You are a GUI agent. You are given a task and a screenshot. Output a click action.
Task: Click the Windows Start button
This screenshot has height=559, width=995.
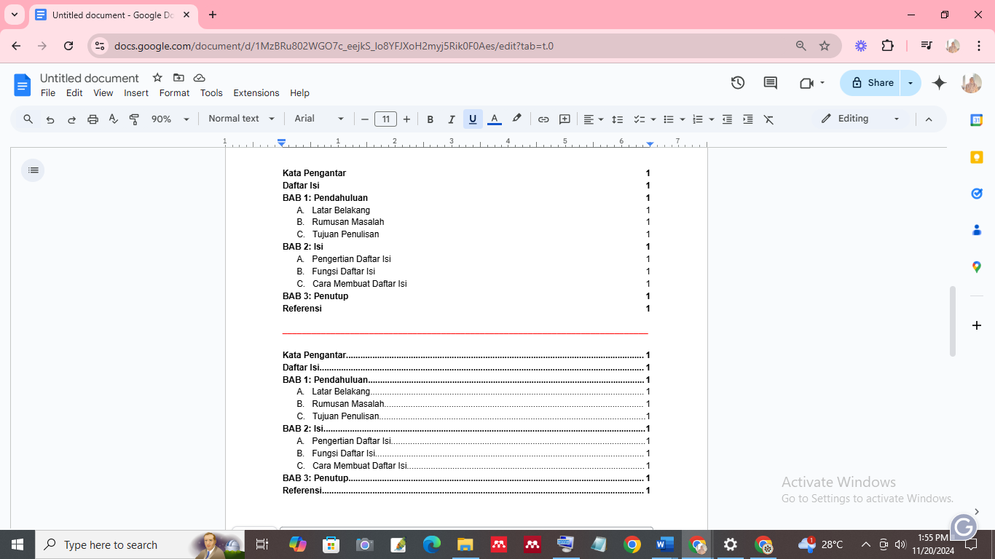tap(17, 544)
